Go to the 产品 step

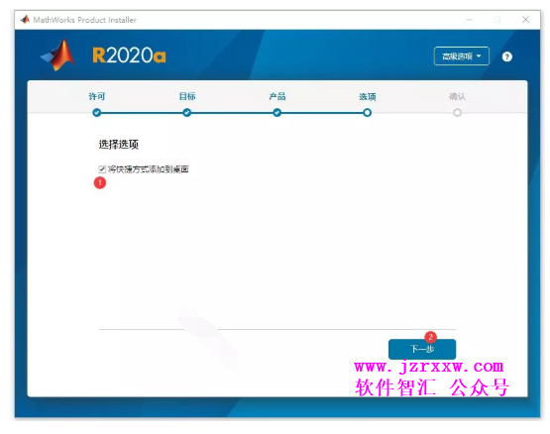tap(277, 96)
